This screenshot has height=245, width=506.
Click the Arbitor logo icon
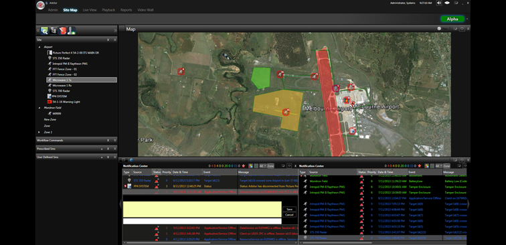pyautogui.click(x=40, y=5)
